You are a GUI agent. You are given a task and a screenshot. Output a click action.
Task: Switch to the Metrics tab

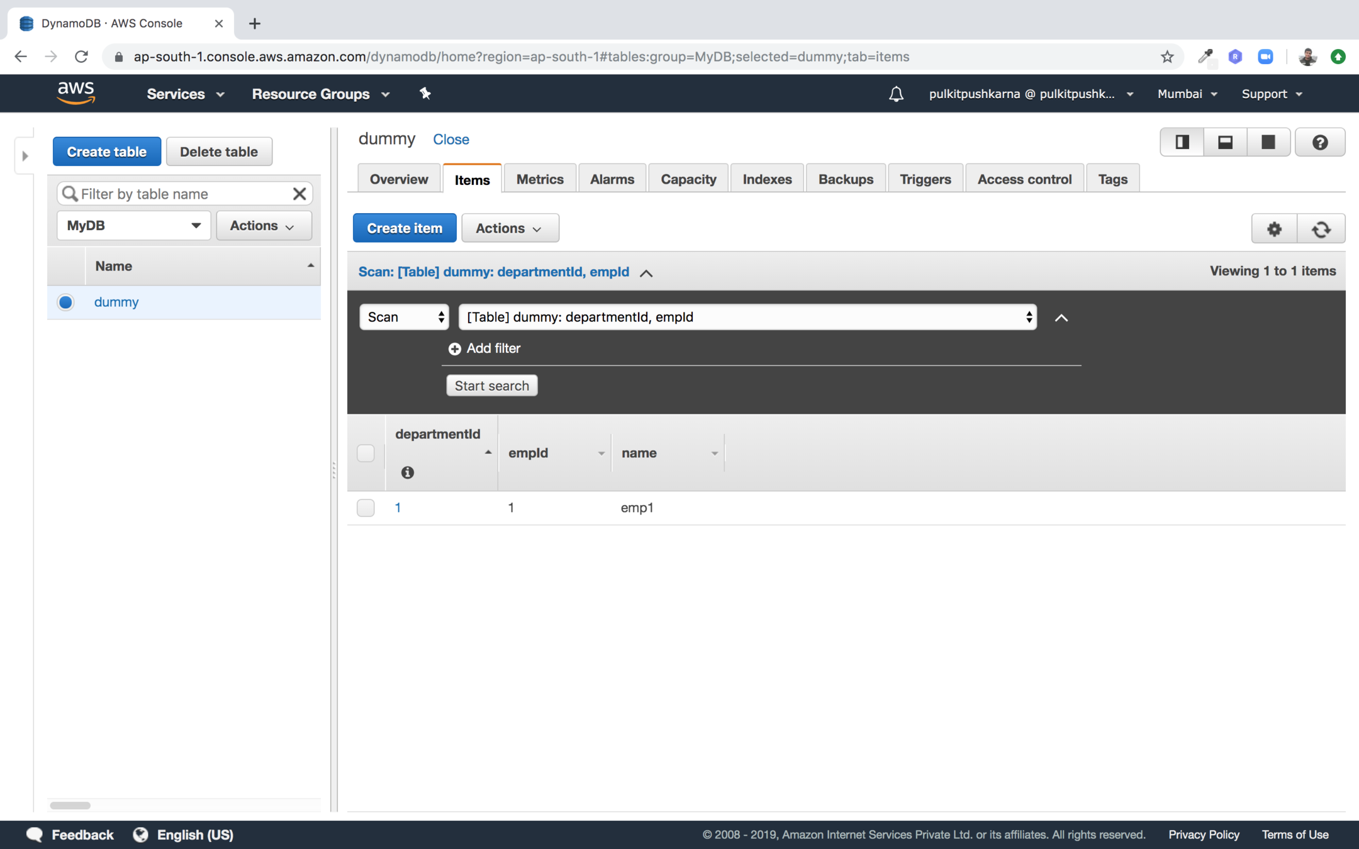(x=539, y=179)
